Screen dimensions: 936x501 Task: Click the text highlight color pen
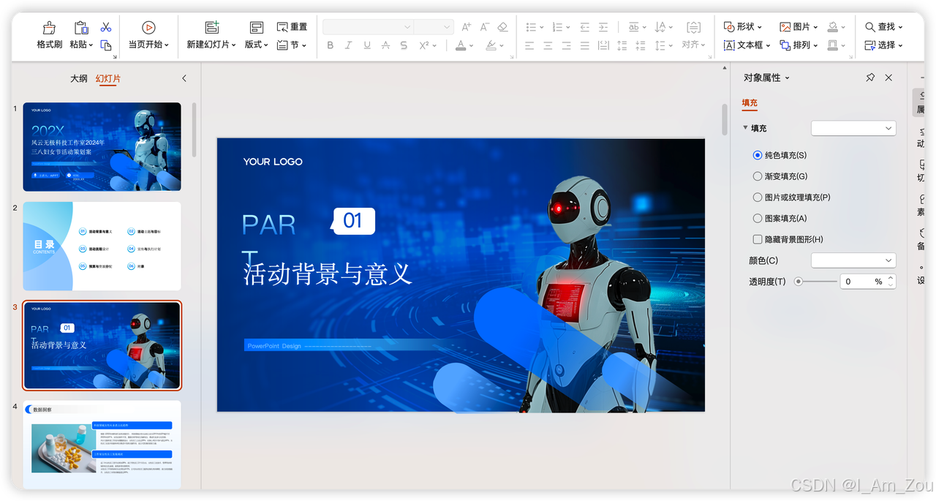(x=491, y=45)
